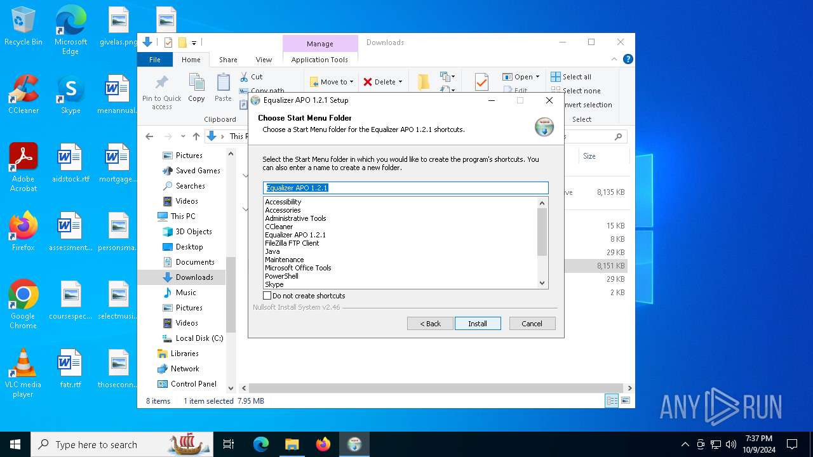Screen dimensions: 813x457
Task: Switch Explorer to details view
Action: click(612, 401)
